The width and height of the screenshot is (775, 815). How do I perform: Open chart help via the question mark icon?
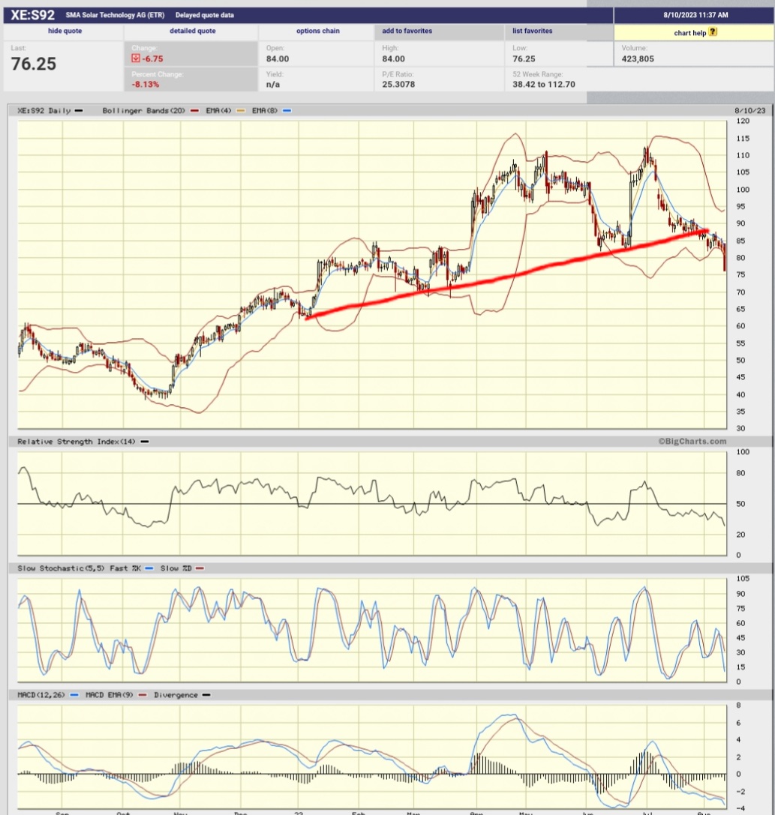[713, 31]
